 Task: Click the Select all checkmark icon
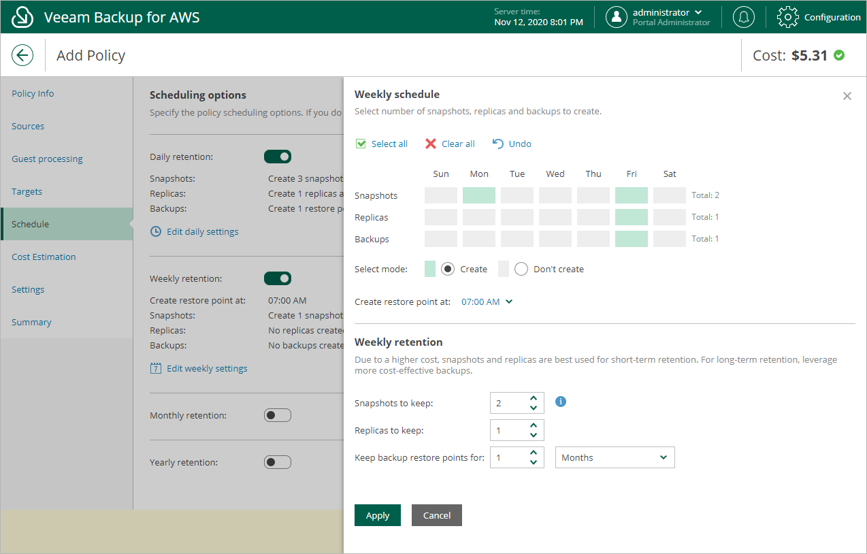coord(361,144)
